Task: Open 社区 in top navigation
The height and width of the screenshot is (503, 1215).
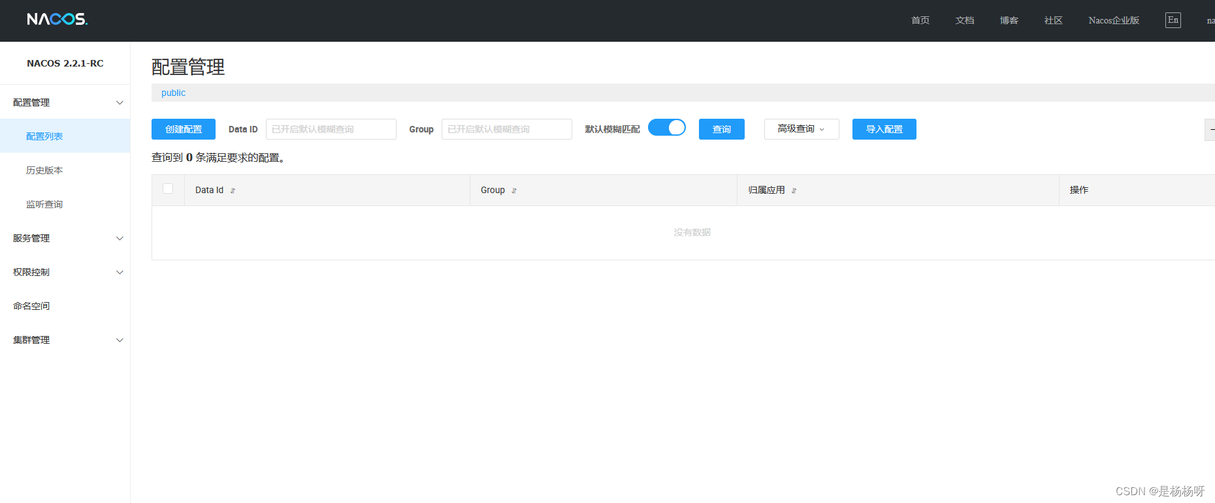Action: pos(1054,20)
